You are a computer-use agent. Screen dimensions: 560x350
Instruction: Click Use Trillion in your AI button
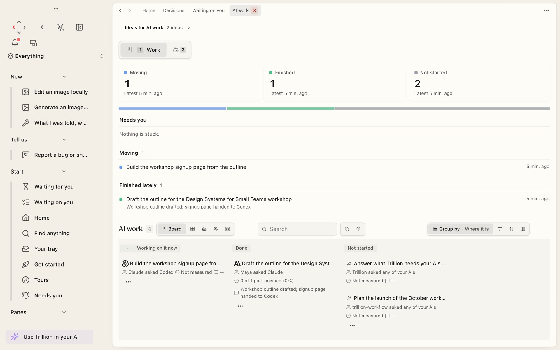pos(50,337)
